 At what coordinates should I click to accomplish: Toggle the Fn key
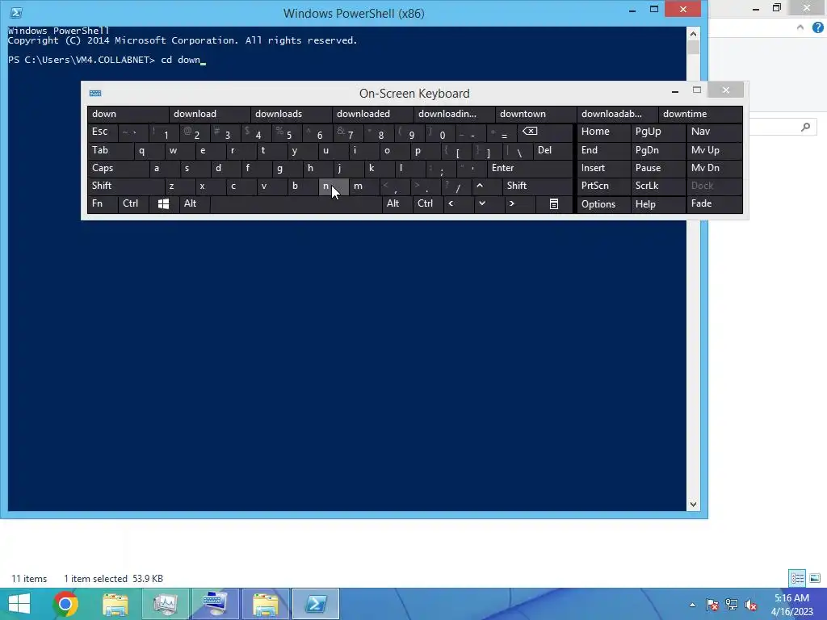pos(103,203)
